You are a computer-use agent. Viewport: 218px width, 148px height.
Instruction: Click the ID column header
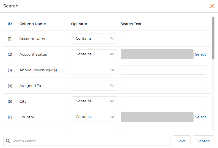10,24
